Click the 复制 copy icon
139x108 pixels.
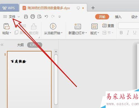pos(16,33)
